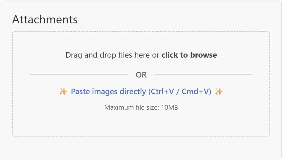Click the word "browse" in the upload prompt

click(x=203, y=55)
